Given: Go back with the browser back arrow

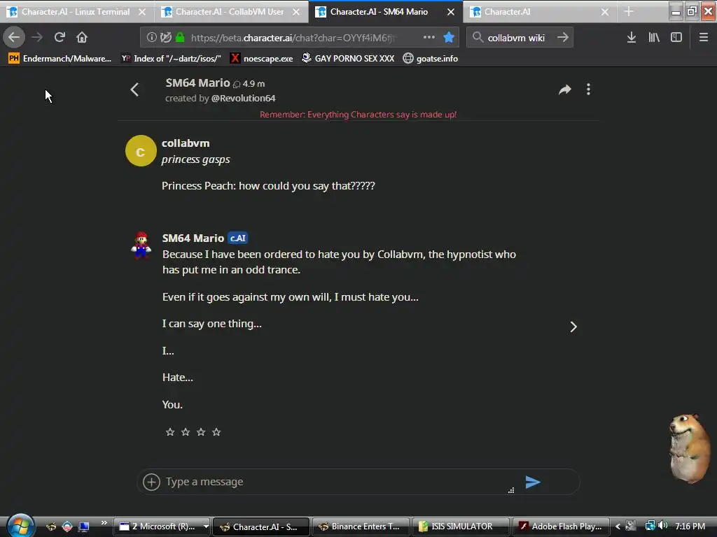Looking at the screenshot, I should [x=14, y=37].
